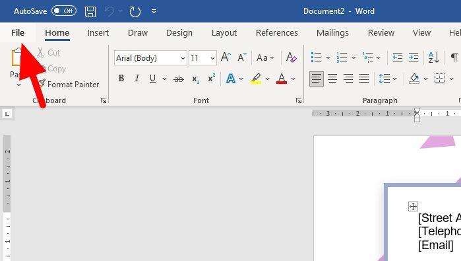Image resolution: width=461 pixels, height=261 pixels.
Task: Click Clear All Formatting icon
Action: coord(291,57)
